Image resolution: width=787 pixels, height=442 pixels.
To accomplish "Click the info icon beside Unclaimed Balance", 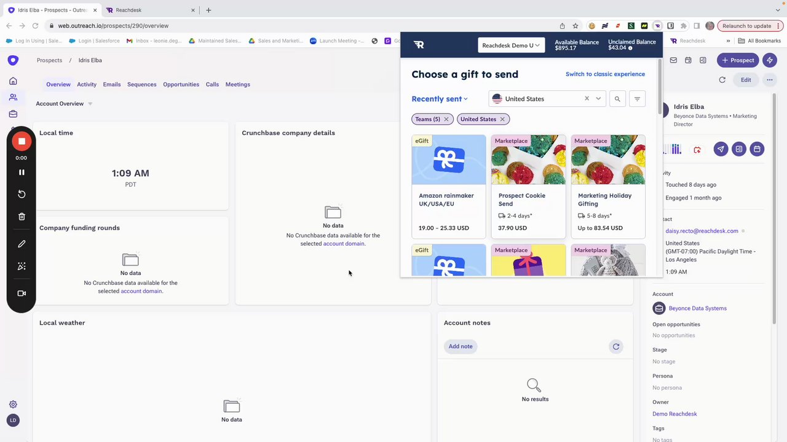I will point(630,48).
